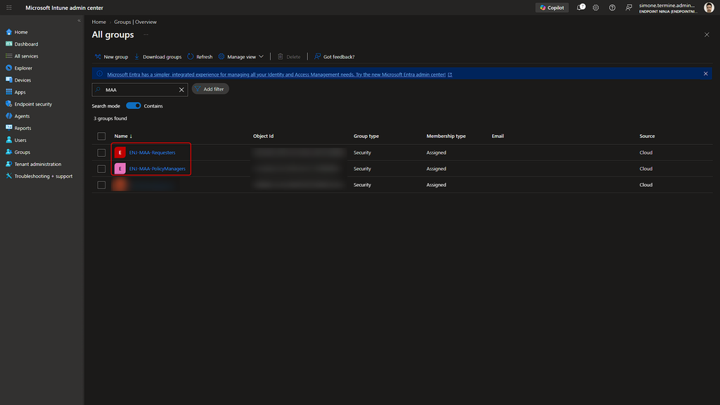
Task: Click the Agents icon in sidebar
Action: tap(8, 116)
